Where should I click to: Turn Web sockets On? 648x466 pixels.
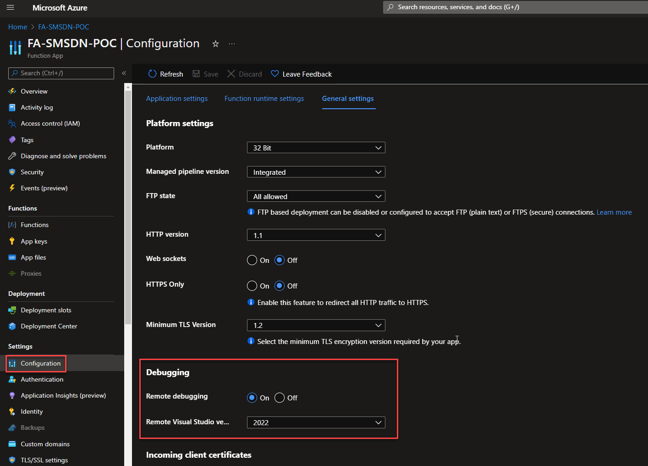click(x=252, y=260)
